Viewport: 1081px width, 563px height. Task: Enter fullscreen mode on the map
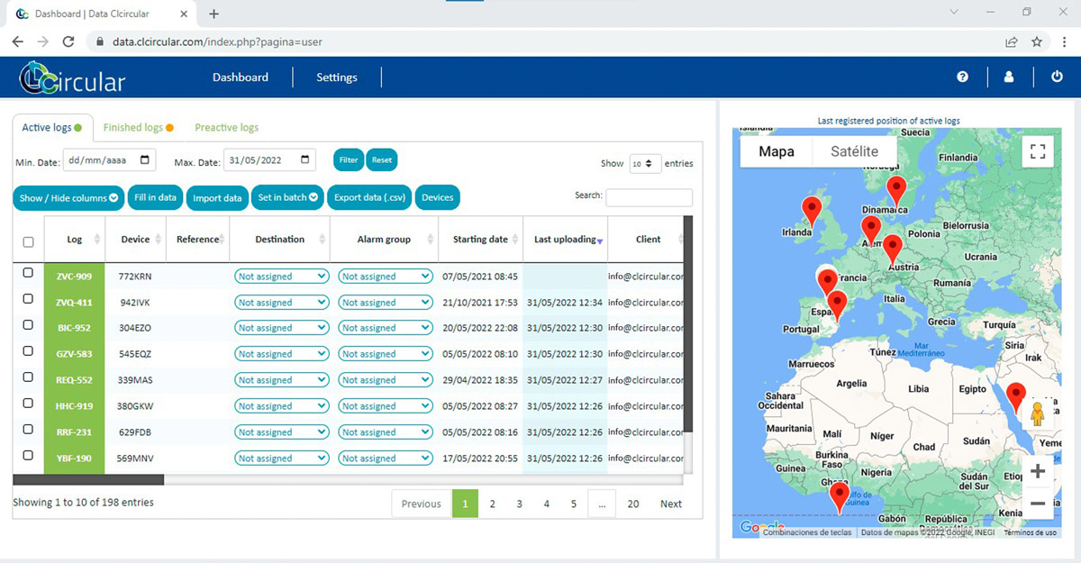coord(1037,151)
